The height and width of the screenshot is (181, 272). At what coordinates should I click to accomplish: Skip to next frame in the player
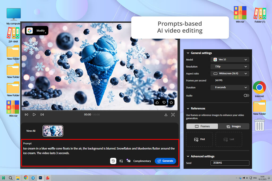coord(42,114)
